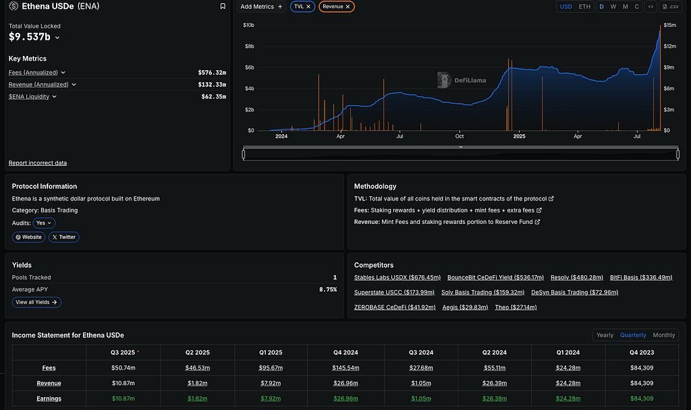This screenshot has width=691, height=410.
Task: Show the Quarterly income statement
Action: 633,335
